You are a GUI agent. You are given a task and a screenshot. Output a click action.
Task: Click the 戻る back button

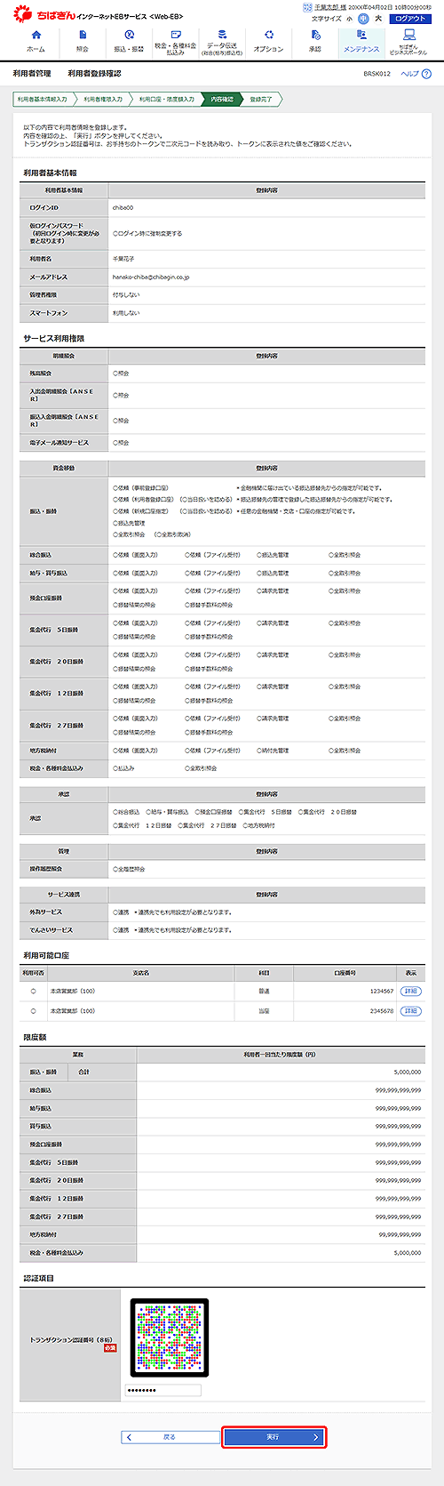170,1436
